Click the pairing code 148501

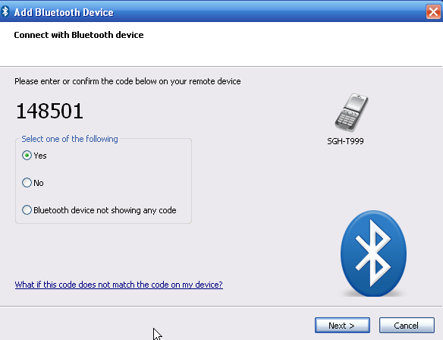(x=49, y=111)
